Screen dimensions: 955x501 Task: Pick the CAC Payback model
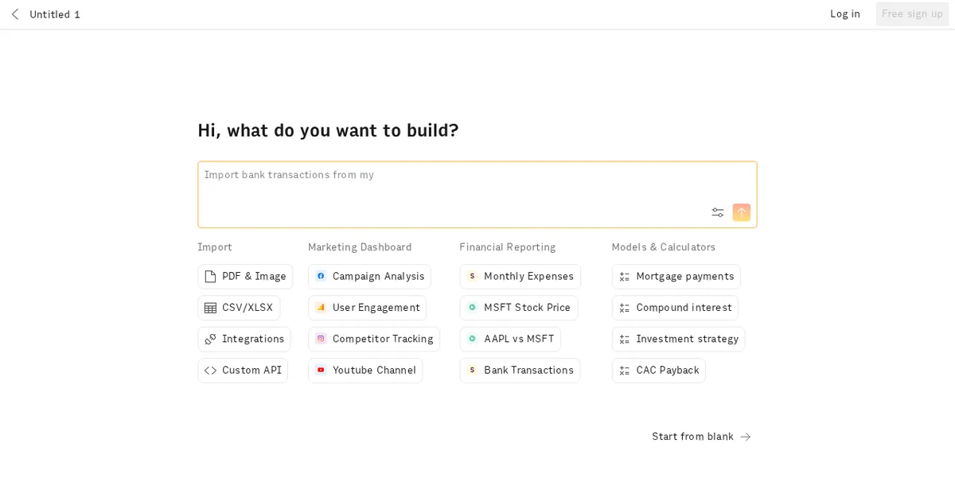pyautogui.click(x=659, y=371)
